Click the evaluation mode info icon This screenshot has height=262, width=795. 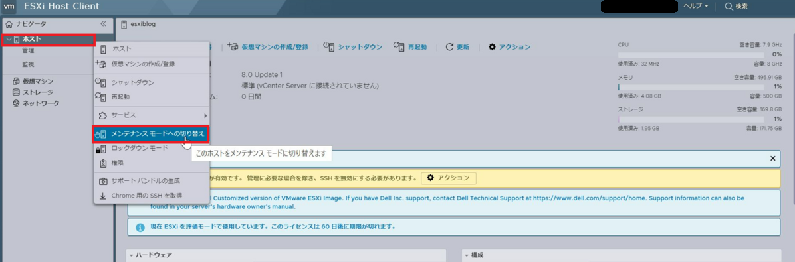(140, 227)
